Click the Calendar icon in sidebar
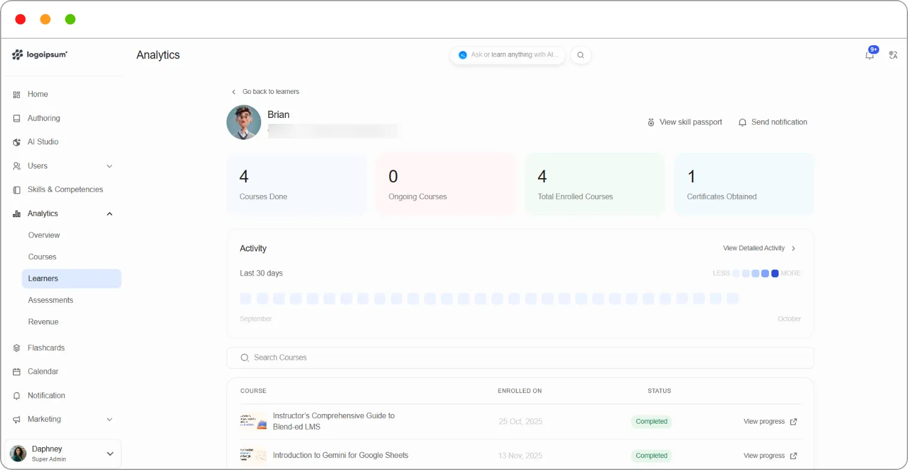This screenshot has height=470, width=908. 17,372
